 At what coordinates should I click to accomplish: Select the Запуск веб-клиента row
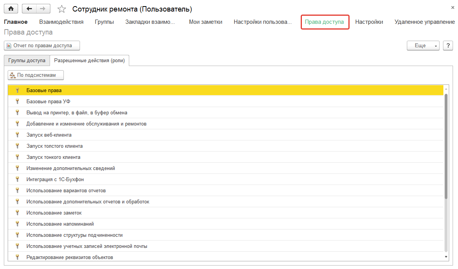click(225, 135)
